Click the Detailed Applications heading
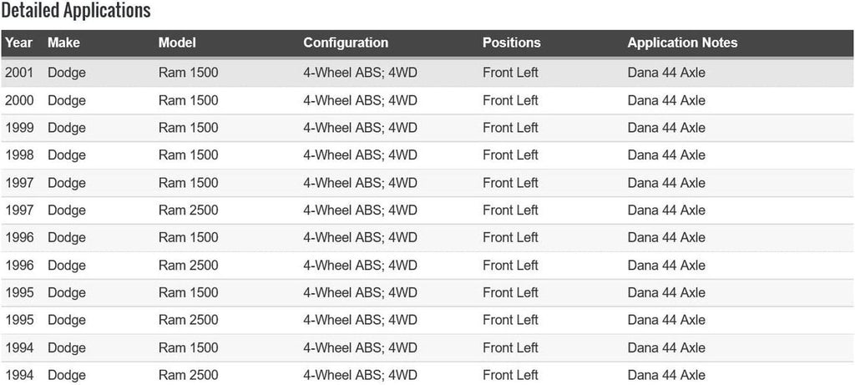This screenshot has width=855, height=385. point(76,11)
